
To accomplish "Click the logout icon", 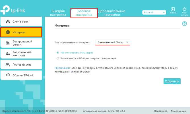I will coord(173,9).
